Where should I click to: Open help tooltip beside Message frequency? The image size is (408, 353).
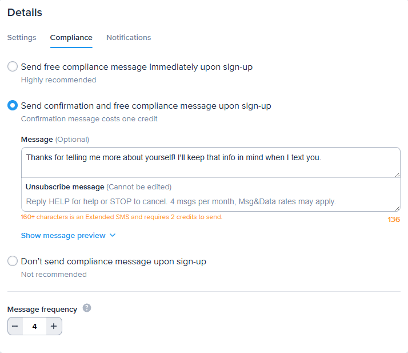pos(87,308)
